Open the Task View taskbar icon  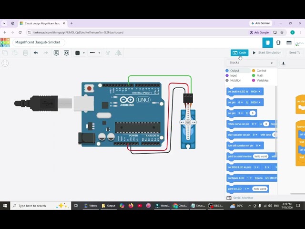pyautogui.click(x=76, y=206)
